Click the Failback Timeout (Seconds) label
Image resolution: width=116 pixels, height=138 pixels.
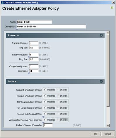pyautogui.click(x=29, y=125)
